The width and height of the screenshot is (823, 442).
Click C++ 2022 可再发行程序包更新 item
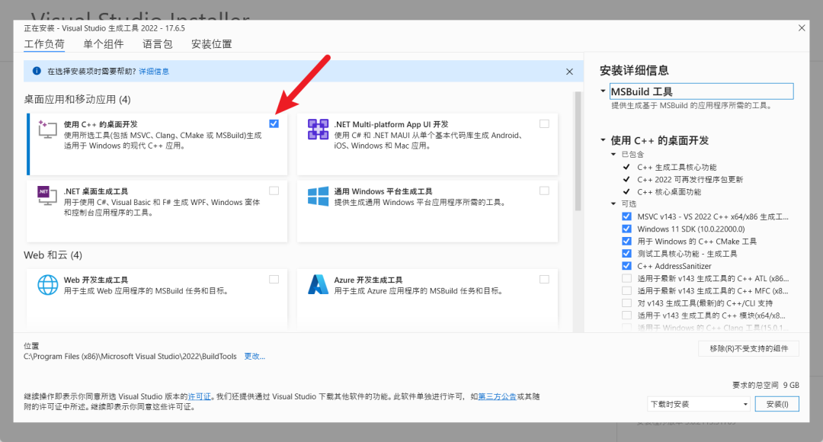(x=690, y=180)
